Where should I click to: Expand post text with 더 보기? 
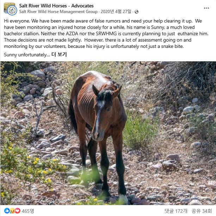click(x=59, y=55)
